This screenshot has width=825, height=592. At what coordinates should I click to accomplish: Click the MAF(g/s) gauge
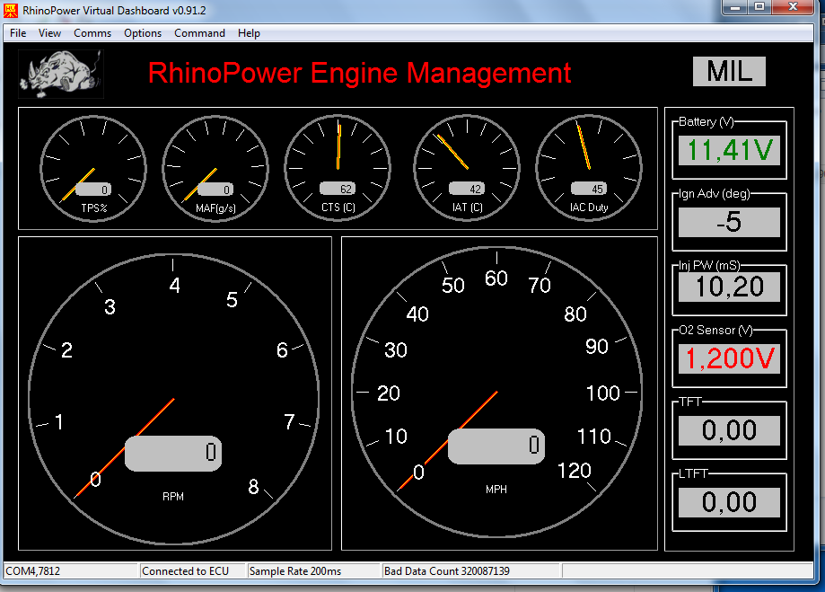coord(215,169)
